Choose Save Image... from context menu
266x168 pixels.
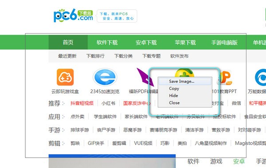(185, 82)
